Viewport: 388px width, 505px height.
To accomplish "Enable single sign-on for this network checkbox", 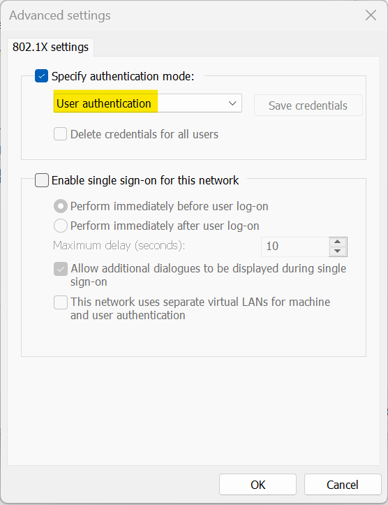I will 42,180.
